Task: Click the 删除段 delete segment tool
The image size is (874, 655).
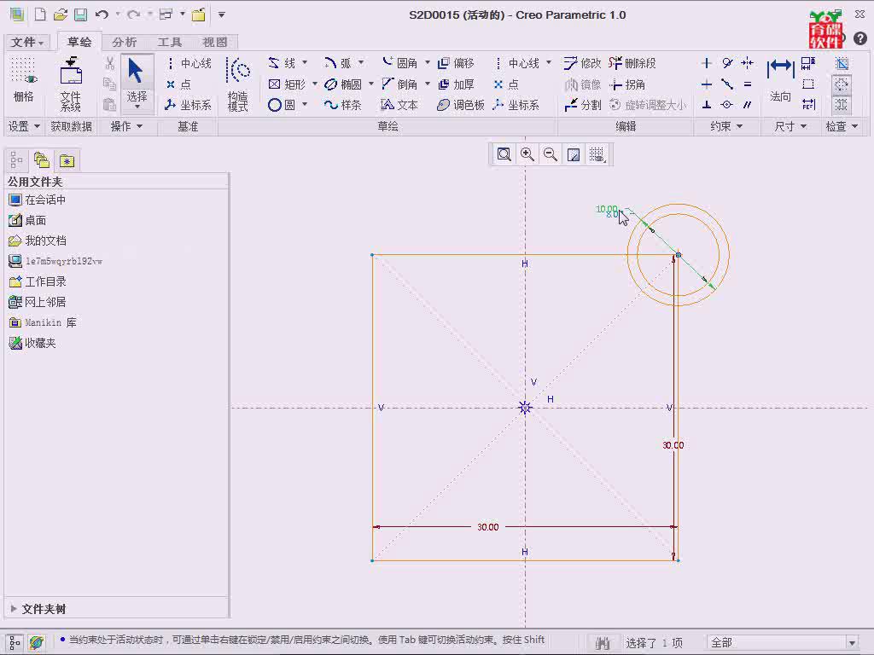Action: (632, 63)
